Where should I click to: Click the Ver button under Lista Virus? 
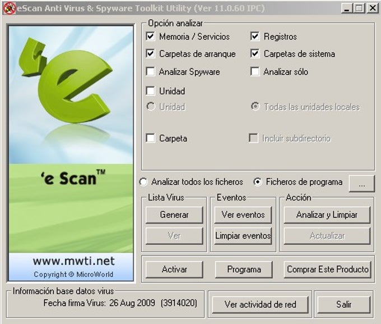click(x=174, y=236)
